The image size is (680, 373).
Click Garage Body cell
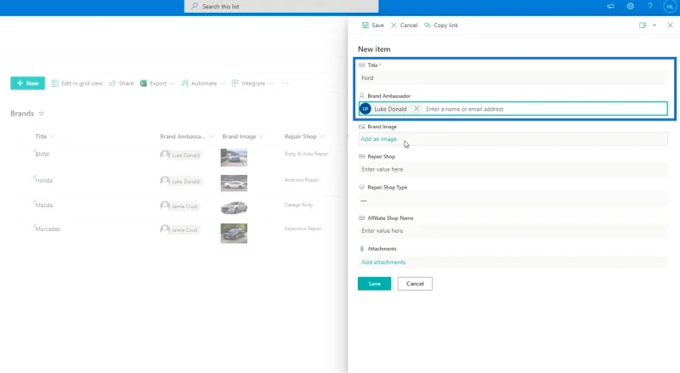click(298, 204)
